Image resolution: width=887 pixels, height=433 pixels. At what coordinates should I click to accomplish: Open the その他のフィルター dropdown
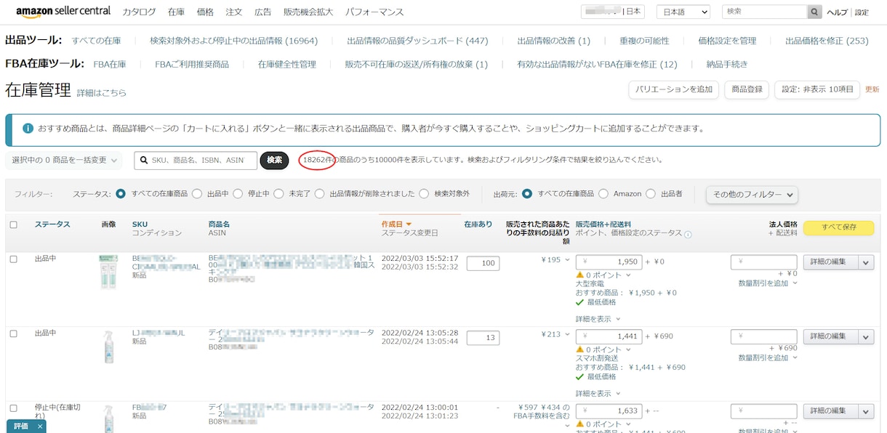point(752,195)
